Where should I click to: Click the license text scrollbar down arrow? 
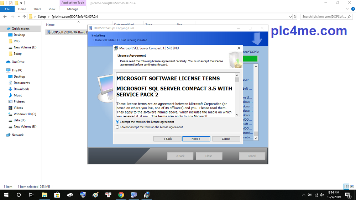pos(237,115)
